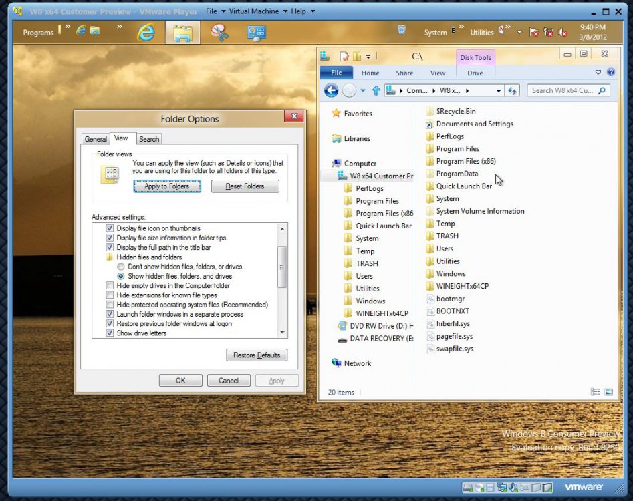Go back in the Explorer window

pyautogui.click(x=331, y=90)
